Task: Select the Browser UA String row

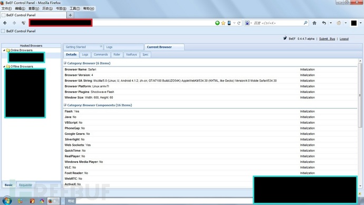Action: [x=210, y=81]
